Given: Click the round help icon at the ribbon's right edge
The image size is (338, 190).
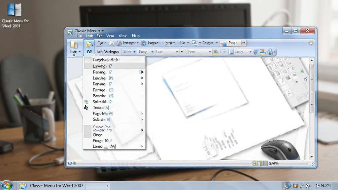Looking at the screenshot, I should (311, 43).
